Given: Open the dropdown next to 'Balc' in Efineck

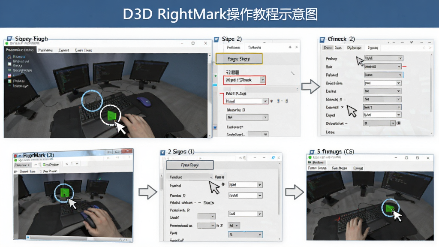Looking at the screenshot, I should [x=383, y=66].
